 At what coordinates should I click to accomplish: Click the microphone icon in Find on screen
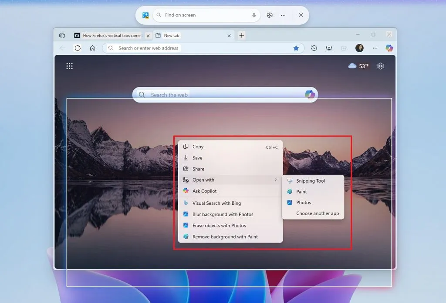tap(254, 15)
